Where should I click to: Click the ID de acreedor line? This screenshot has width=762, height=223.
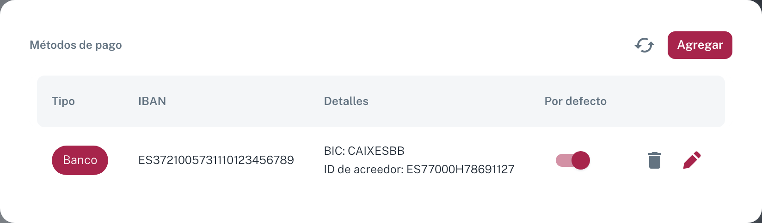419,170
